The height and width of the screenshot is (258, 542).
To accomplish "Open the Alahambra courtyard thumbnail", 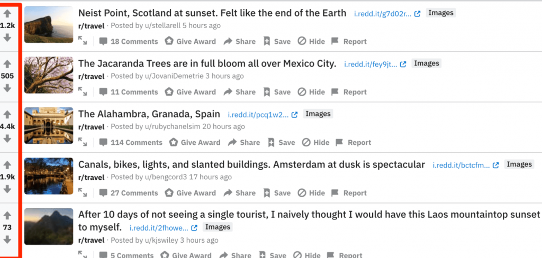I will [49, 125].
